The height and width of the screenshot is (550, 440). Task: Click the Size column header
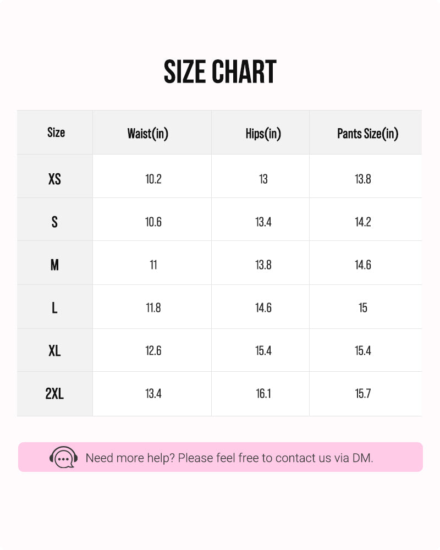56,133
